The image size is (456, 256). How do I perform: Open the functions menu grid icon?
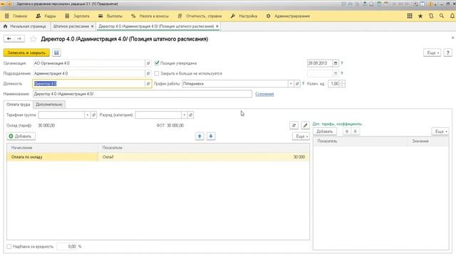tap(410, 16)
